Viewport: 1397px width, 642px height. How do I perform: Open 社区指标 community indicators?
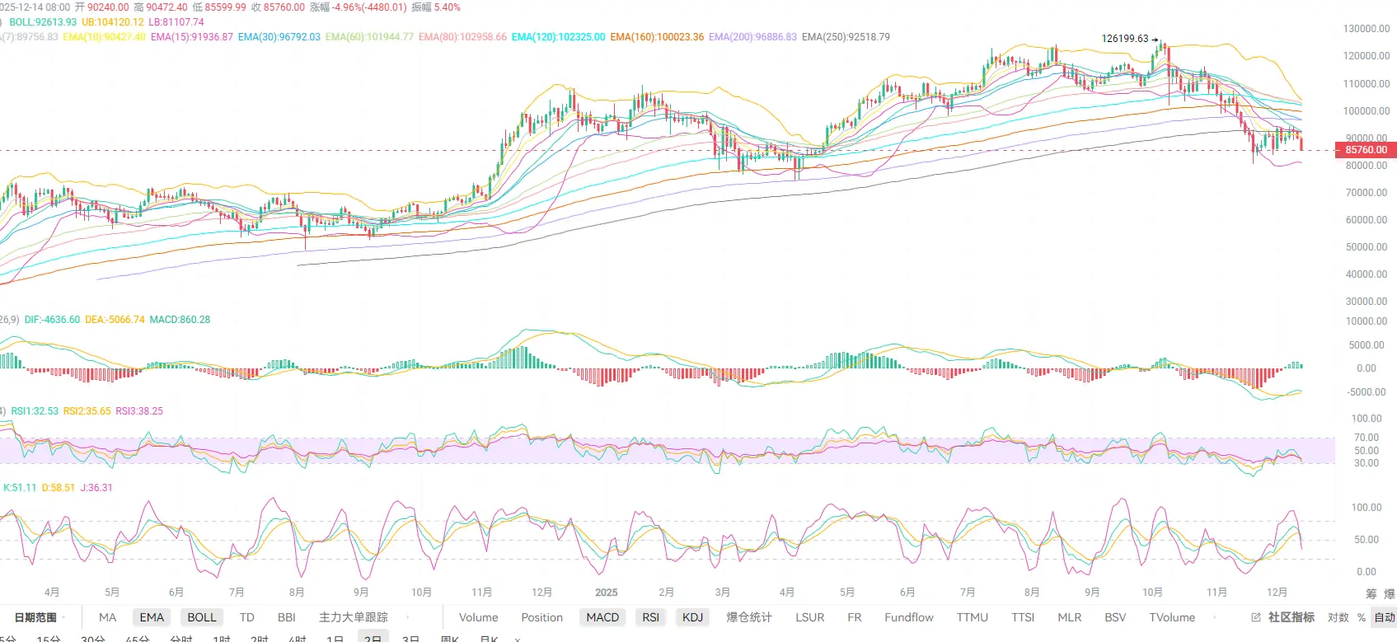1292,617
